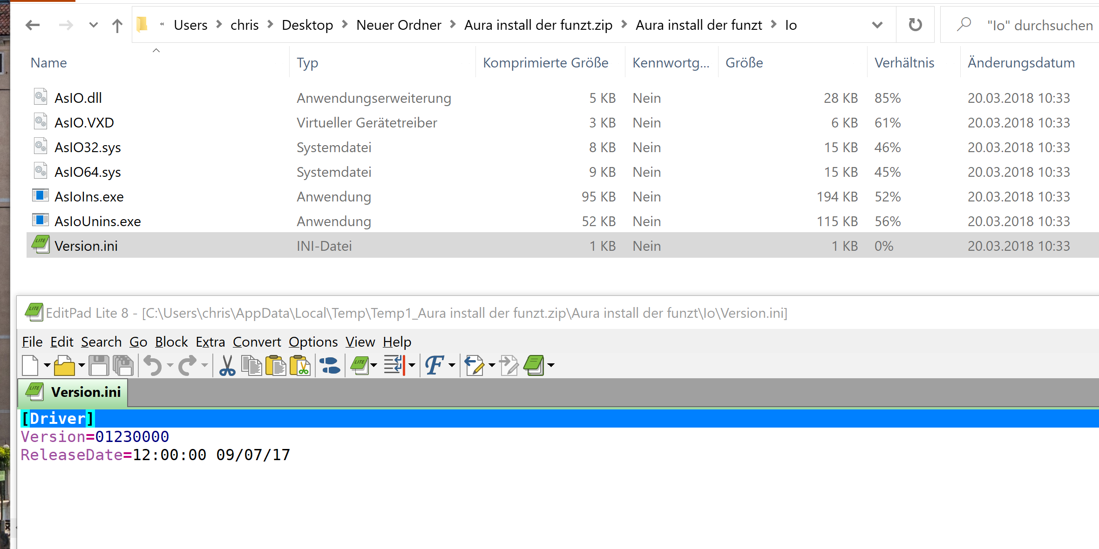Click the Open file folder icon
The height and width of the screenshot is (549, 1099).
(64, 365)
